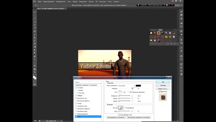Toggle the Глобальное освещение checkbox
Screen dimensions: 216x122
tap(130, 92)
